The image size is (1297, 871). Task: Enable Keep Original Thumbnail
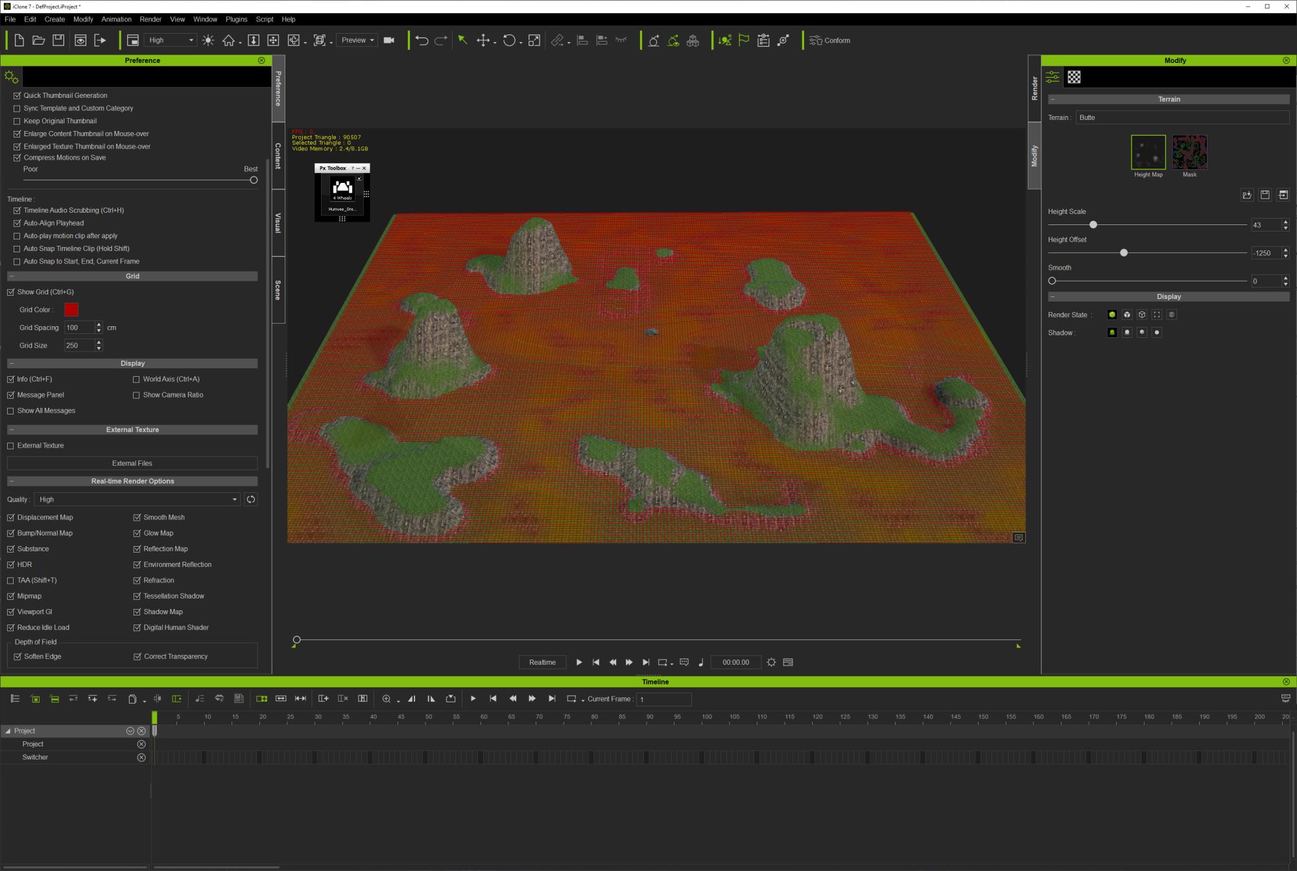coord(18,121)
